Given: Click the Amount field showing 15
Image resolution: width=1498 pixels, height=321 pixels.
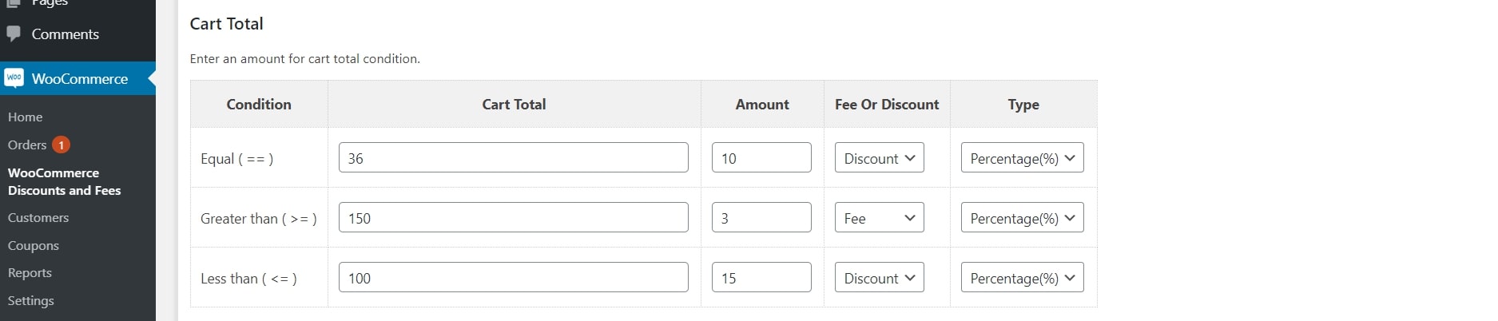Looking at the screenshot, I should coord(761,278).
